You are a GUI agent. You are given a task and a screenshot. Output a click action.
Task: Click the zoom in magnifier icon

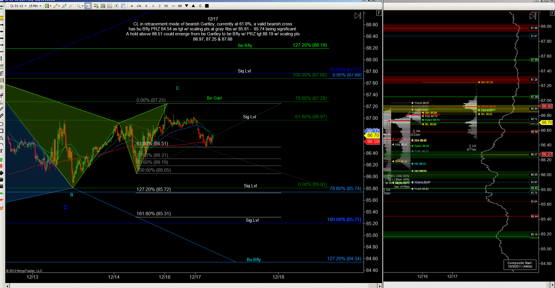(x=64, y=6)
